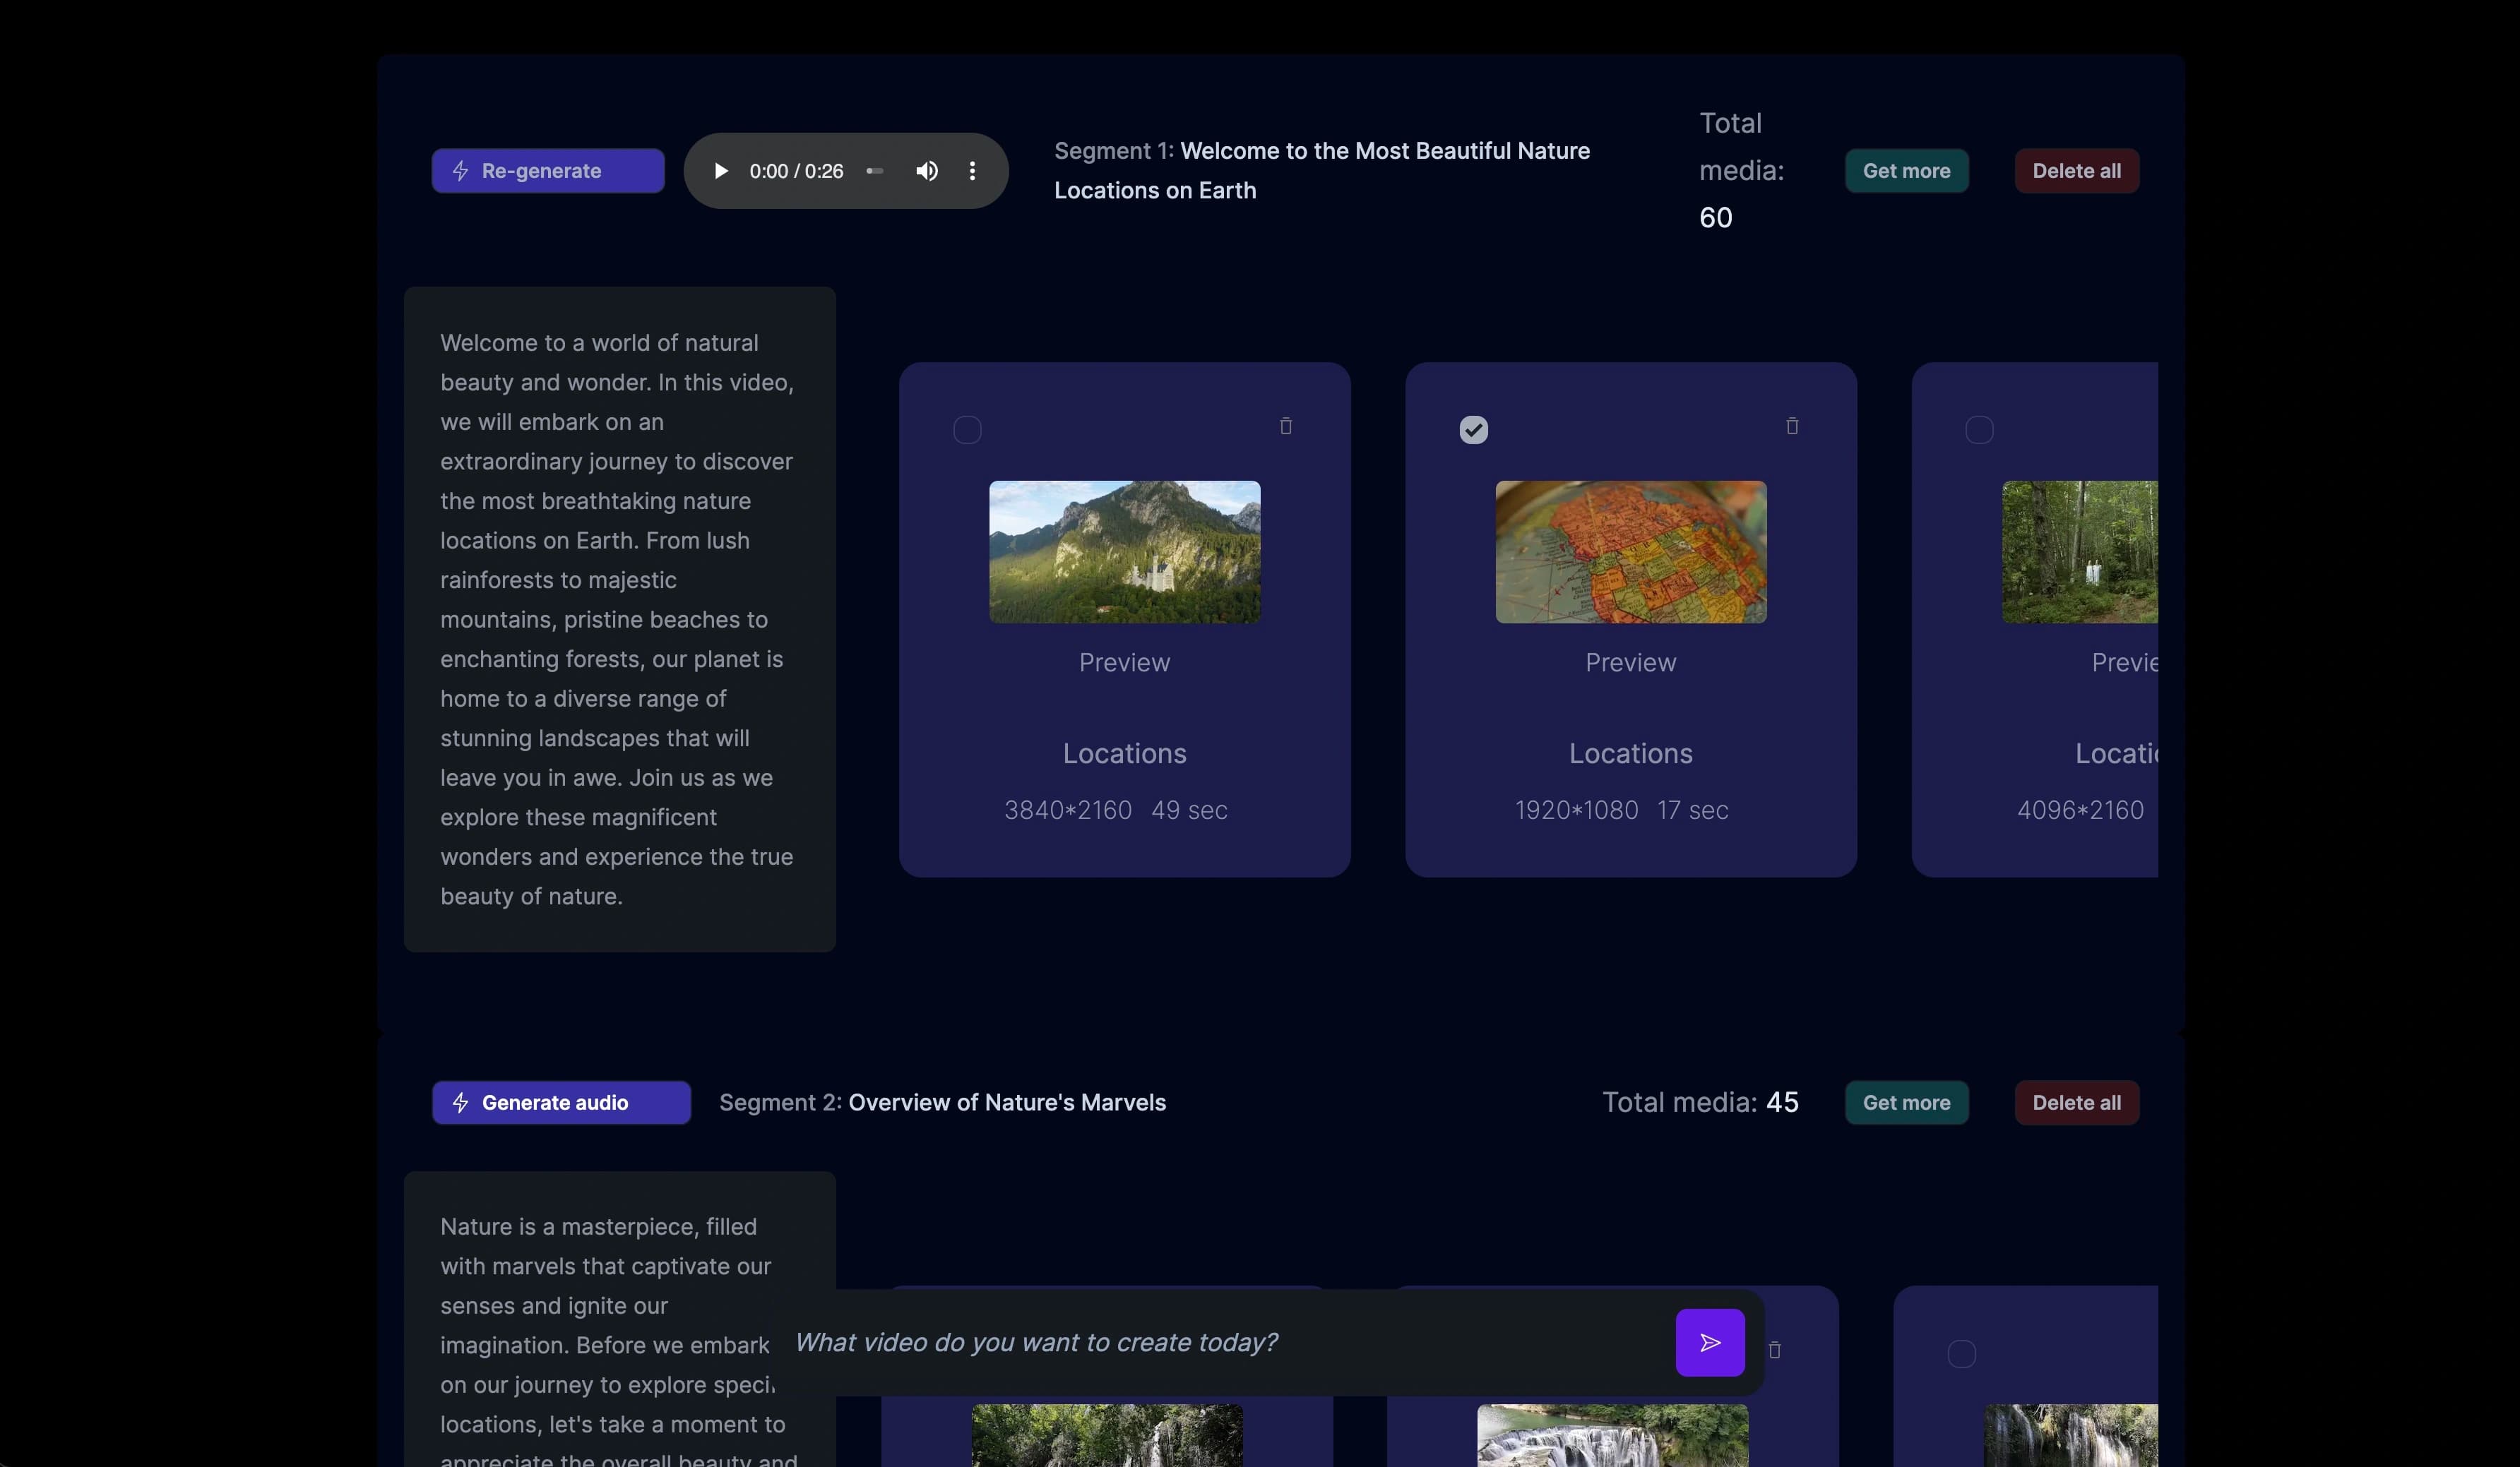Click the Segment 1 title text

1322,170
